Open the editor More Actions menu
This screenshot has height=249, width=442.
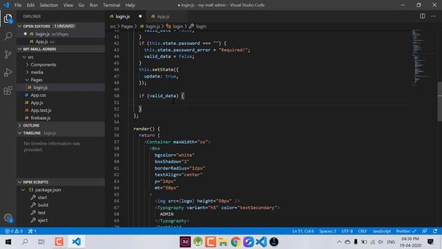click(x=434, y=16)
